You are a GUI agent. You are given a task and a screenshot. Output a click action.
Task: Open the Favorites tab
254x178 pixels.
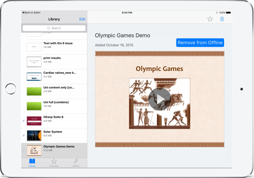[x=54, y=163]
